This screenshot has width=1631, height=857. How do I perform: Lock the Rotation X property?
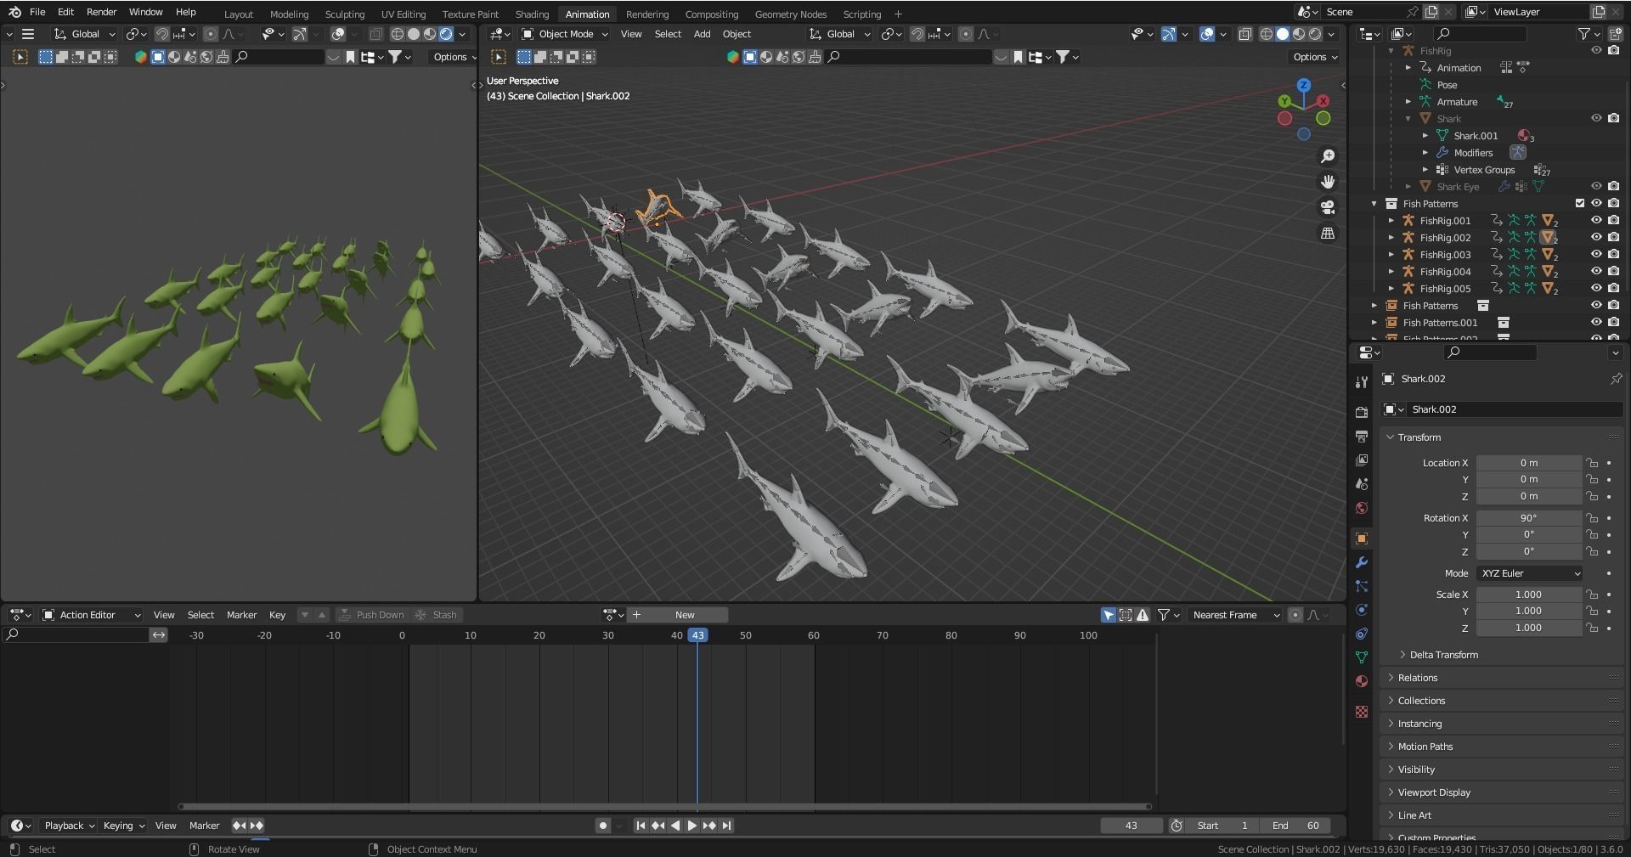[x=1592, y=518]
